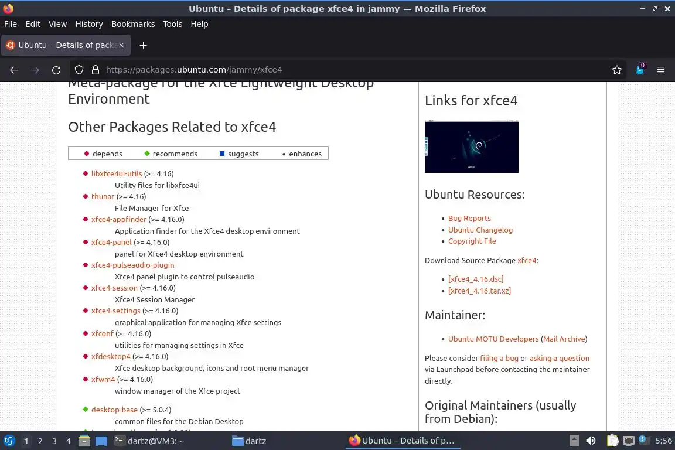Open the desktop-base package link
Viewport: 675px width, 450px height.
pyautogui.click(x=114, y=410)
